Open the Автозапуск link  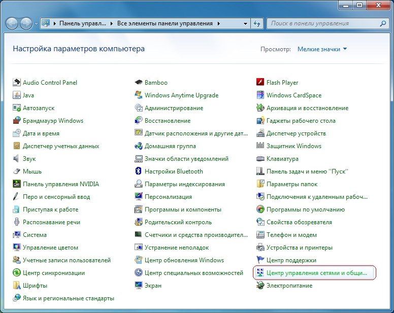[39, 108]
